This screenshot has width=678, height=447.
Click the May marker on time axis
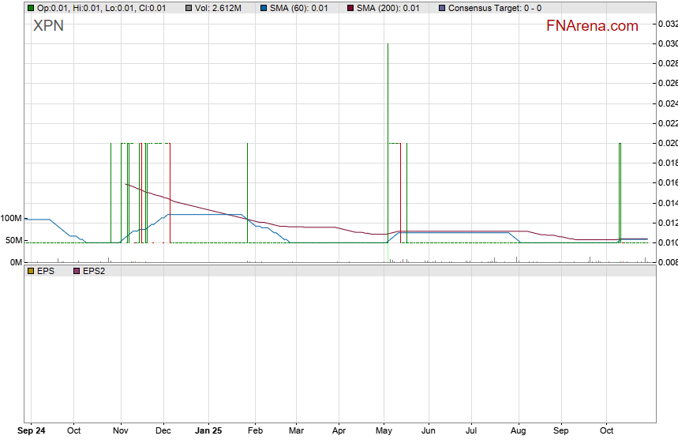[x=384, y=431]
